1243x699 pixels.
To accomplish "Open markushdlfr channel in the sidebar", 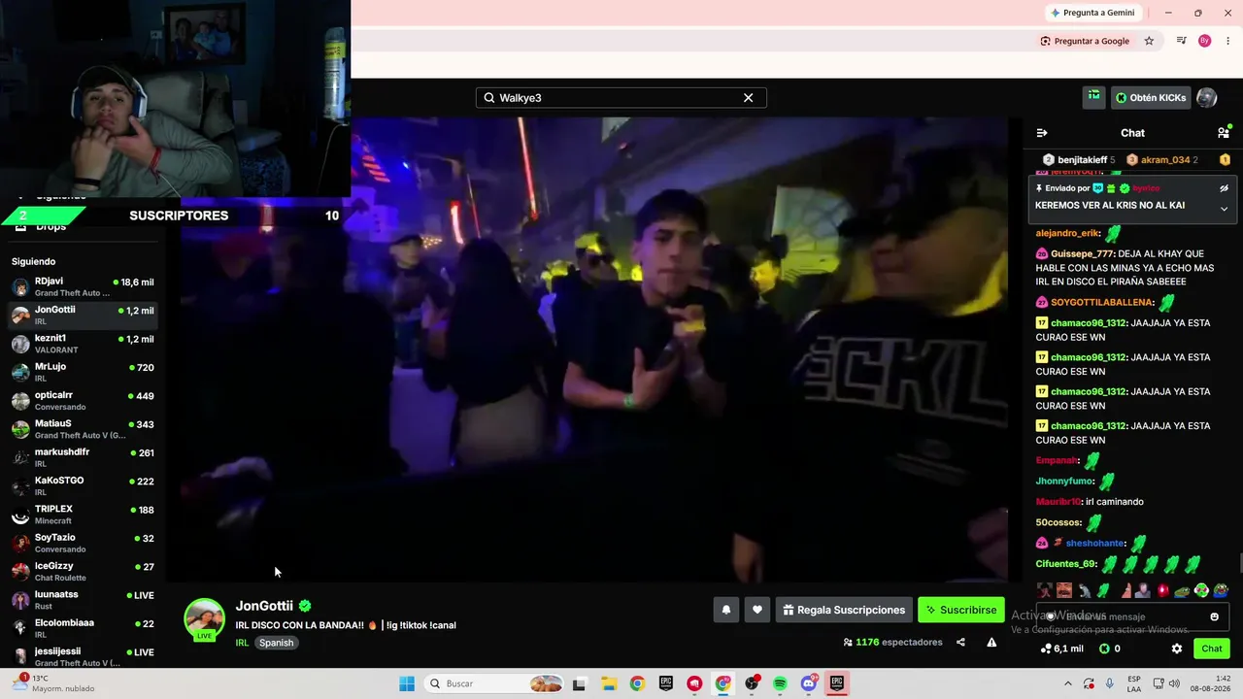I will (83, 457).
